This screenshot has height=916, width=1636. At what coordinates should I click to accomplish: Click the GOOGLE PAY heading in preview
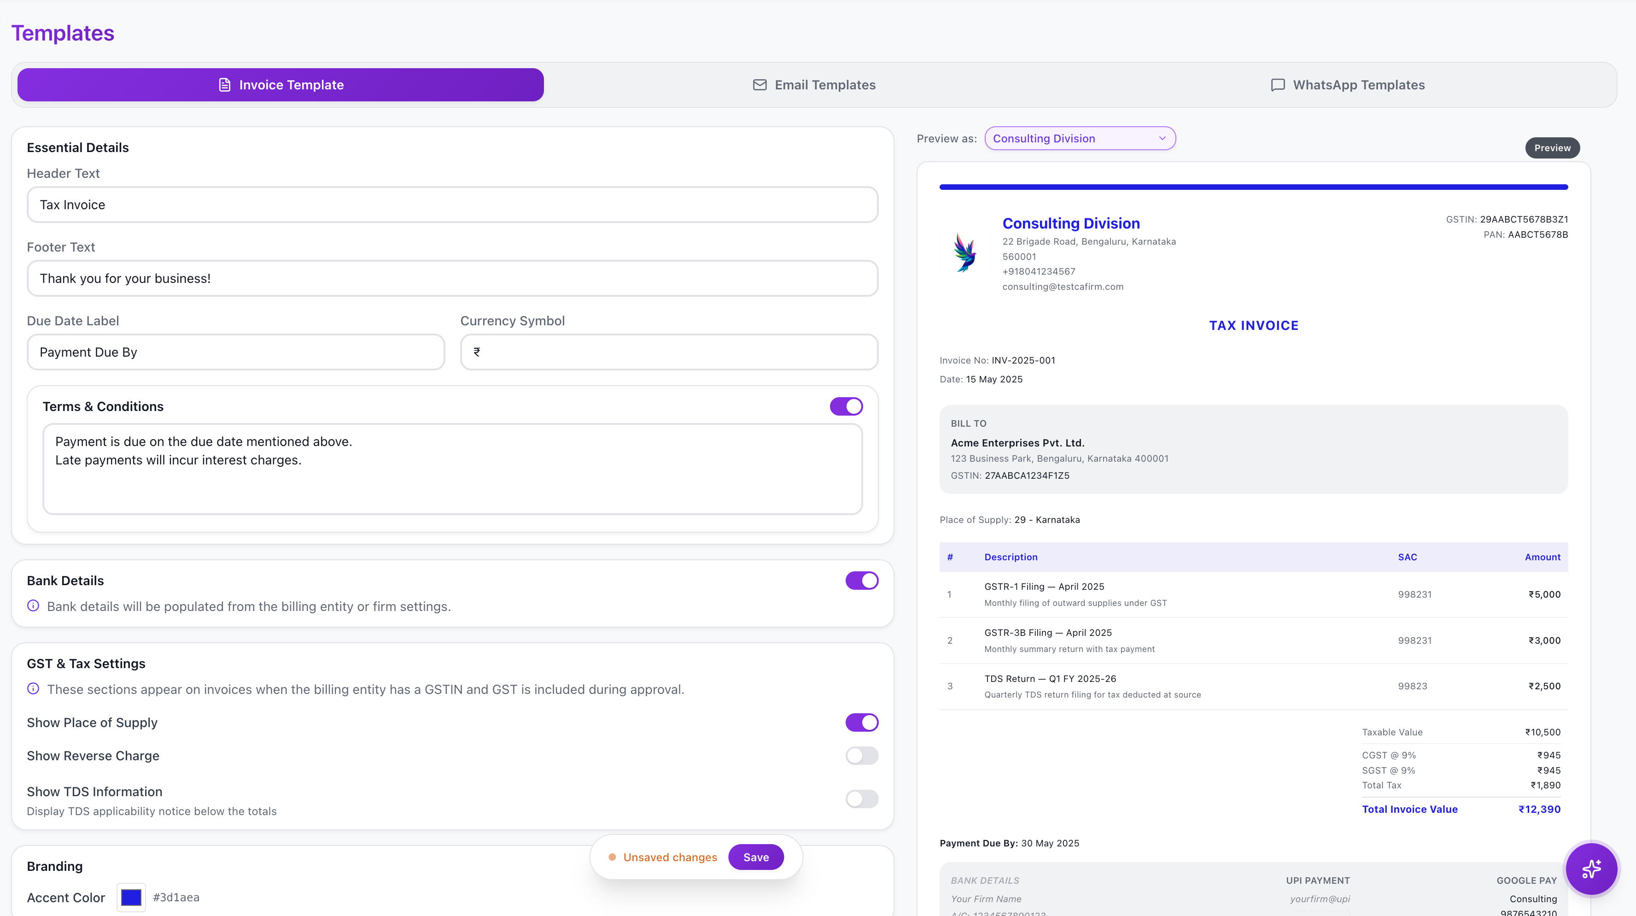[x=1526, y=881]
